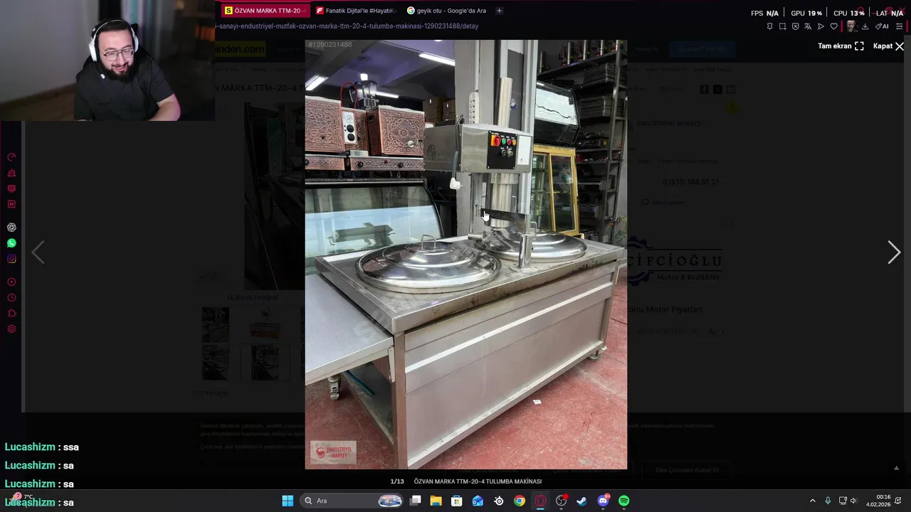Click Tam ekran fullscreen button
This screenshot has height=512, width=911.
click(x=841, y=46)
